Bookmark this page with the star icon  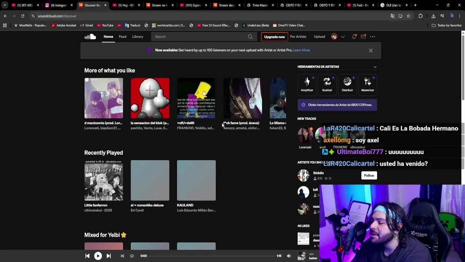tap(408, 16)
